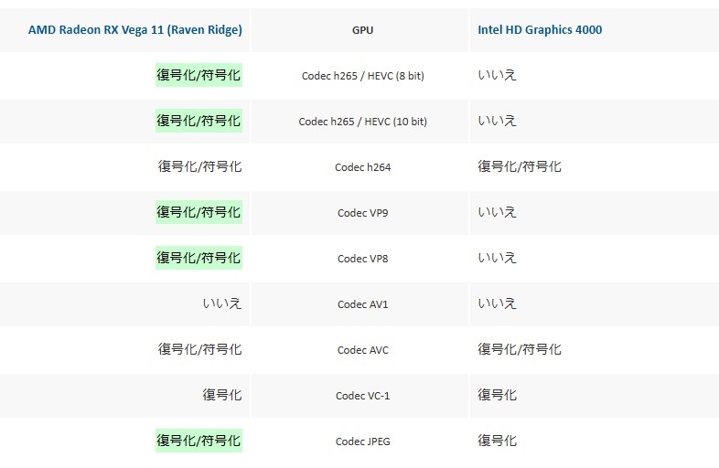Click AMD's いいえ value in the AV1 row

click(221, 303)
